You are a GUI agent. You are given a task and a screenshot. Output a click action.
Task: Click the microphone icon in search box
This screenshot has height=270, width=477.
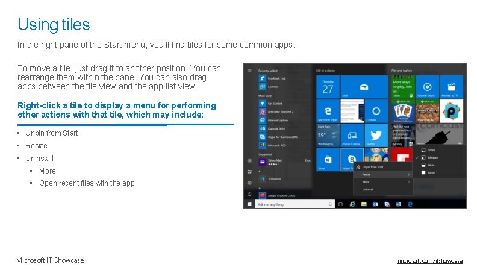tap(330, 204)
